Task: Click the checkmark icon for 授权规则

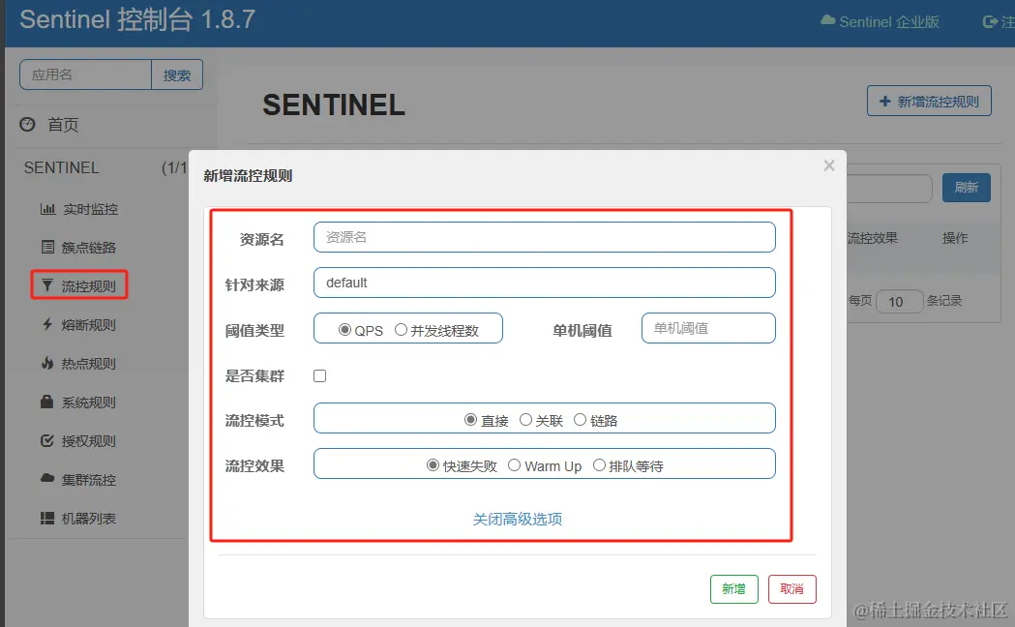Action: pos(46,441)
